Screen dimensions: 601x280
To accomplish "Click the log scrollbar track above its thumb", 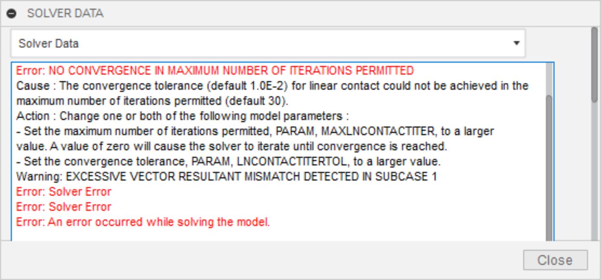I will [549, 79].
